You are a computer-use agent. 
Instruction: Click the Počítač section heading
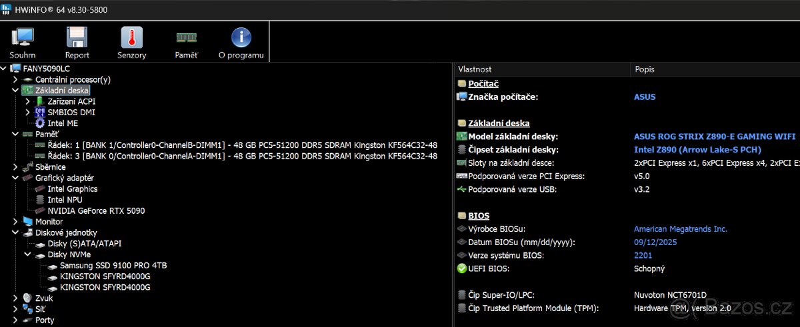(x=483, y=84)
